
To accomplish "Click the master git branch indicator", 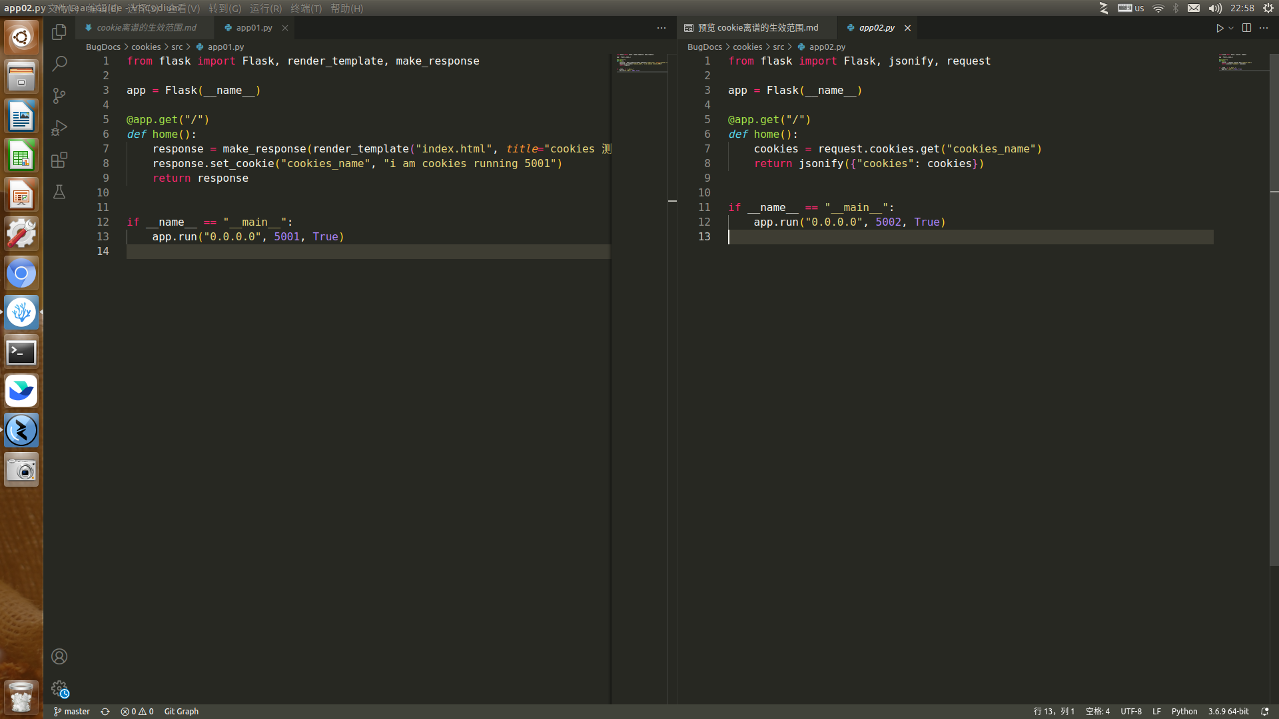I will click(x=72, y=712).
